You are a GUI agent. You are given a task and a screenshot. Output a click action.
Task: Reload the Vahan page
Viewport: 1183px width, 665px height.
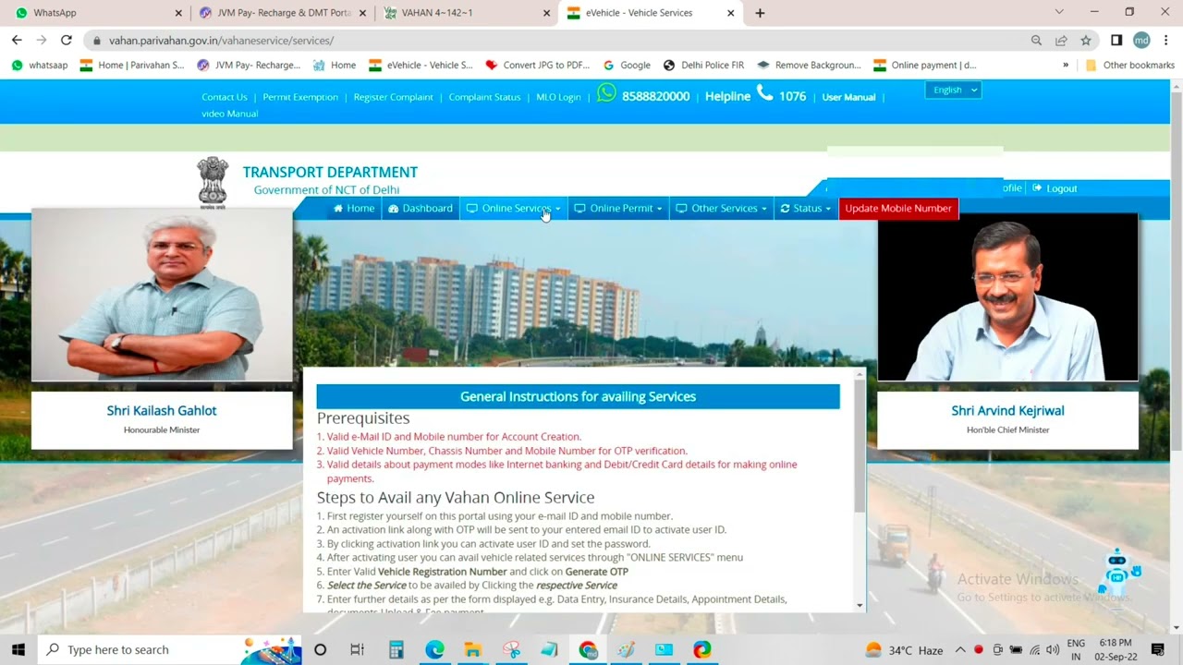67,40
